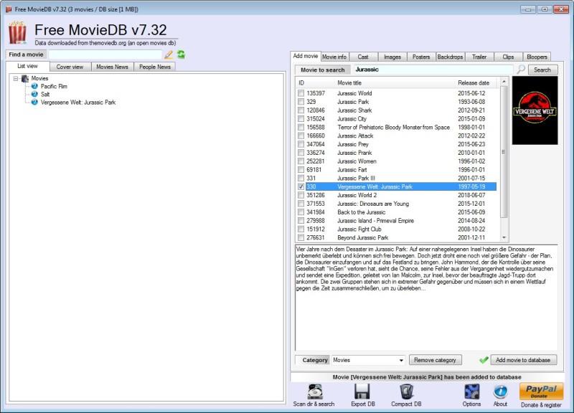Open the Cast tab
Image resolution: width=574 pixels, height=413 pixels.
pos(363,57)
